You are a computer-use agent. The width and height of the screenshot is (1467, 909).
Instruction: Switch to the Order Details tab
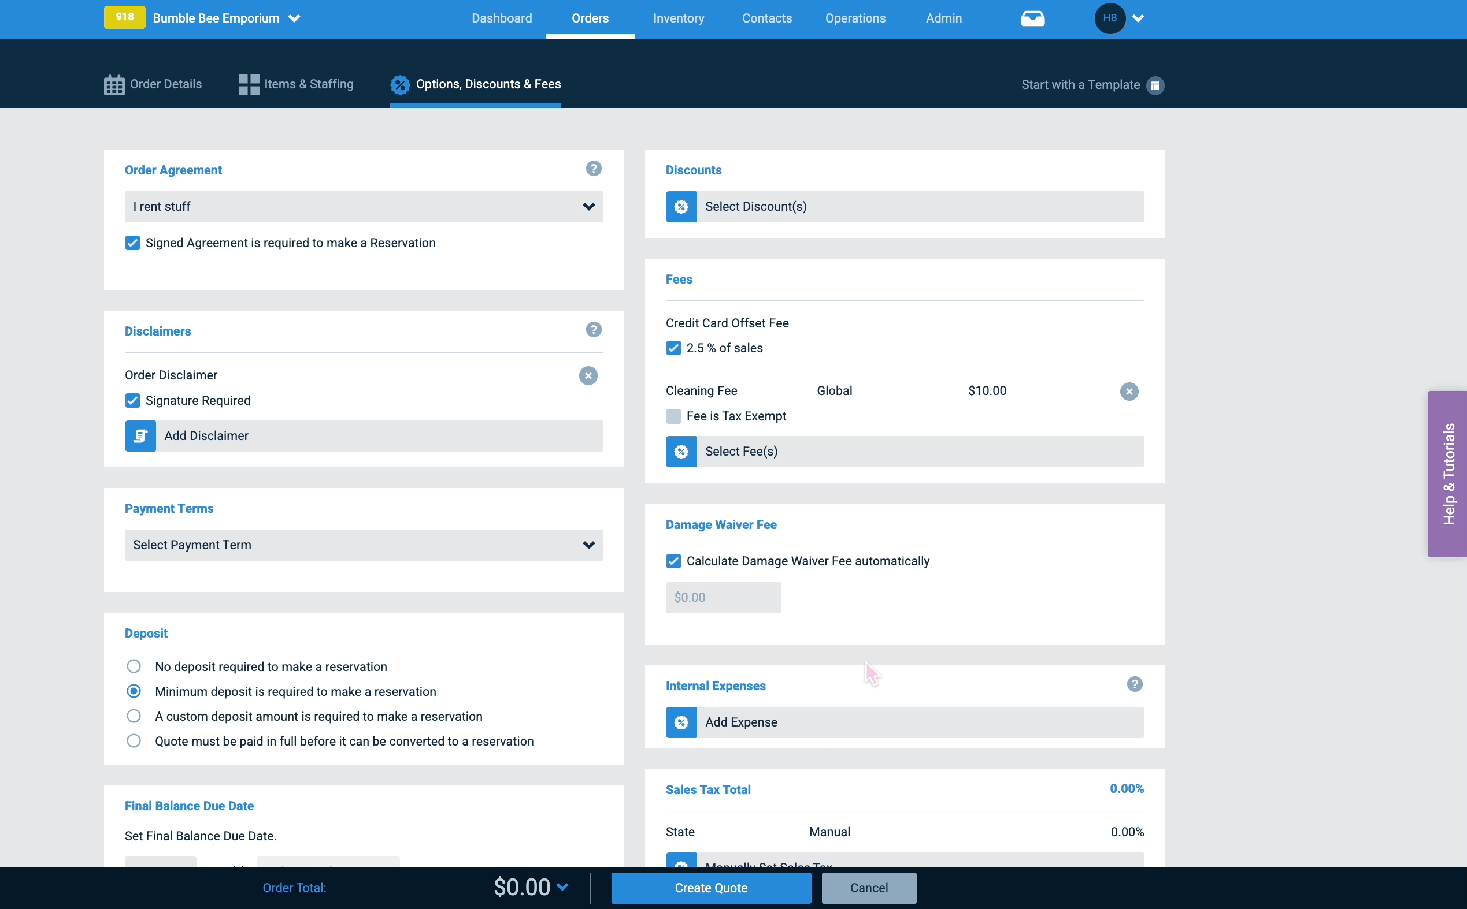click(153, 85)
